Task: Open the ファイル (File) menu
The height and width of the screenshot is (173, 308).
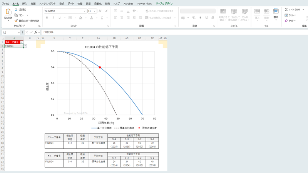Action: pyautogui.click(x=6, y=3)
